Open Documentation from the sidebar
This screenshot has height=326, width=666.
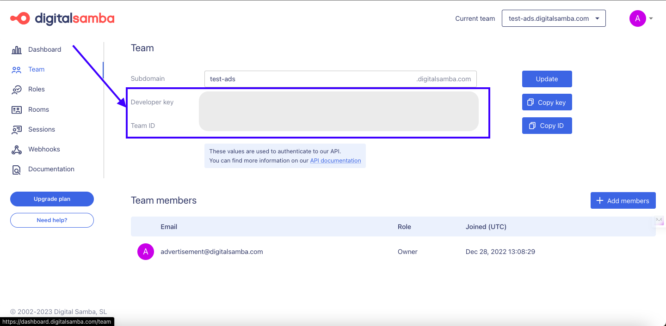pyautogui.click(x=51, y=169)
